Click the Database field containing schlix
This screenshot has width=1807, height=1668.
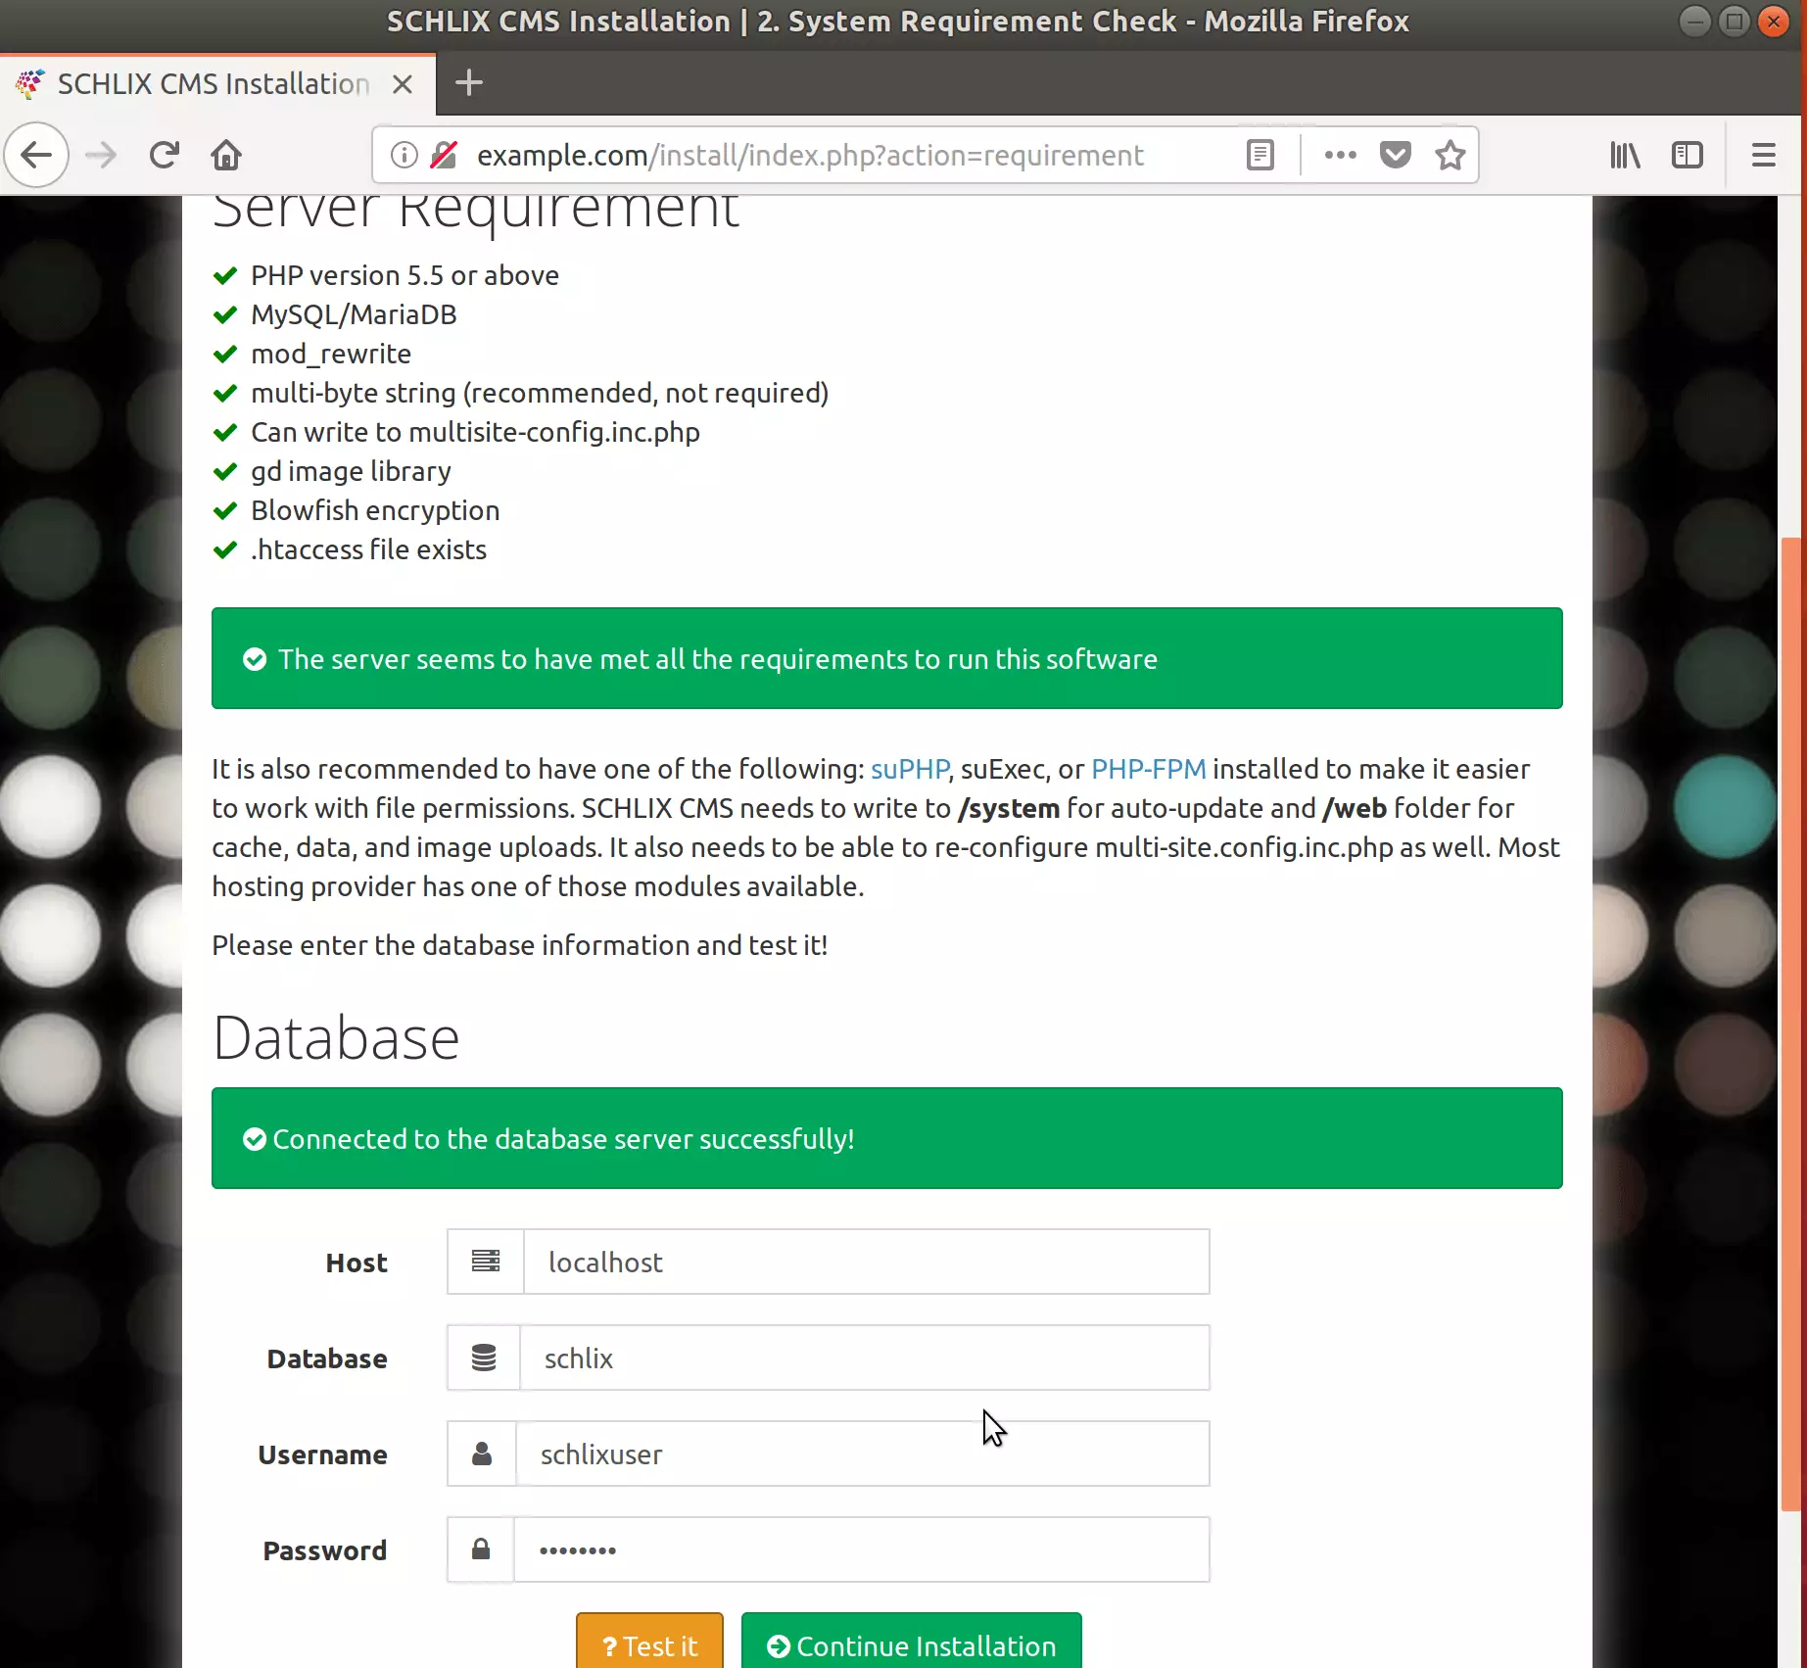pyautogui.click(x=865, y=1358)
